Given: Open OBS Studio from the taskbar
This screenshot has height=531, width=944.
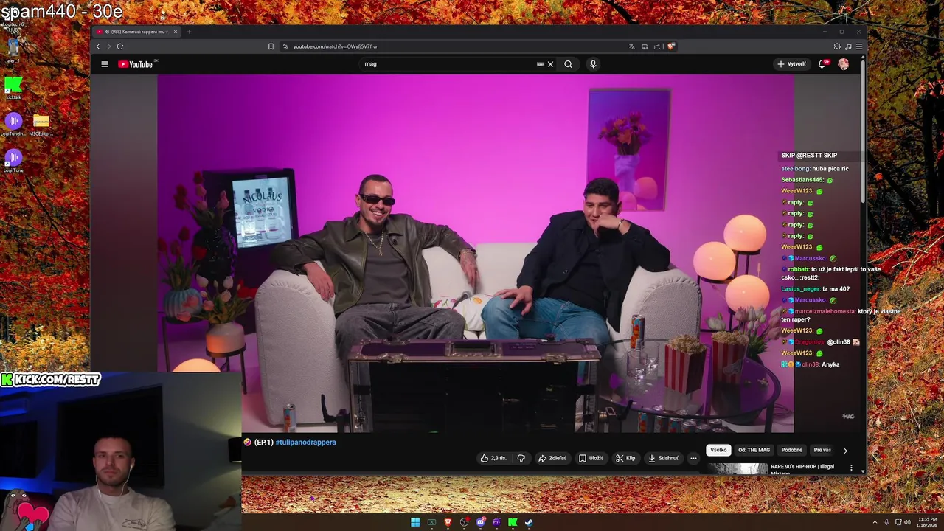Looking at the screenshot, I should tap(464, 522).
